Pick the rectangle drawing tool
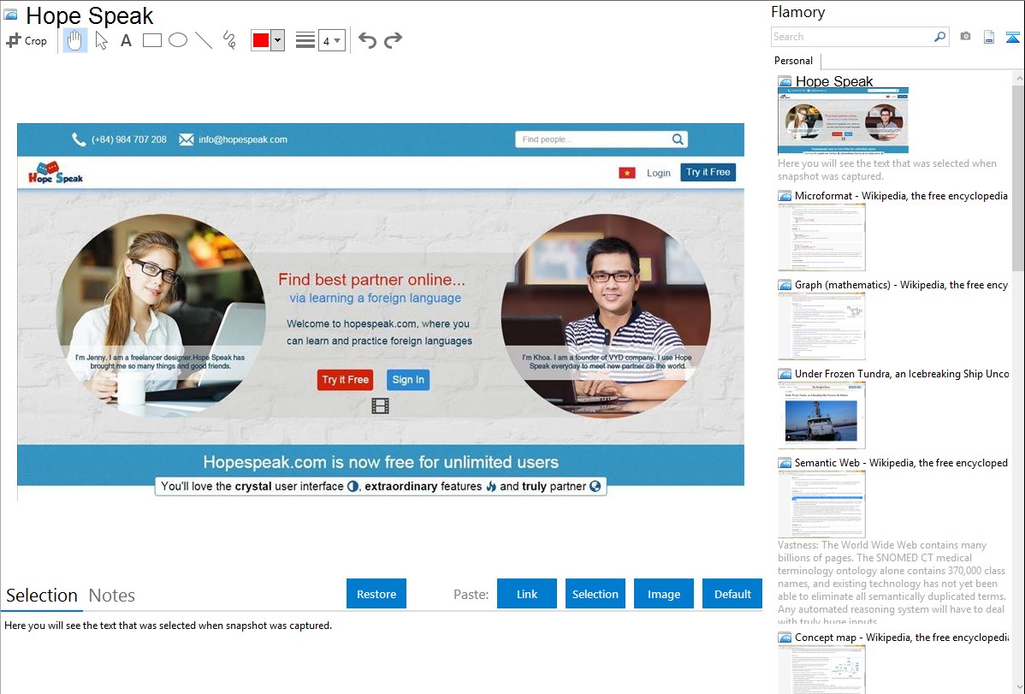The image size is (1025, 694). coord(151,40)
